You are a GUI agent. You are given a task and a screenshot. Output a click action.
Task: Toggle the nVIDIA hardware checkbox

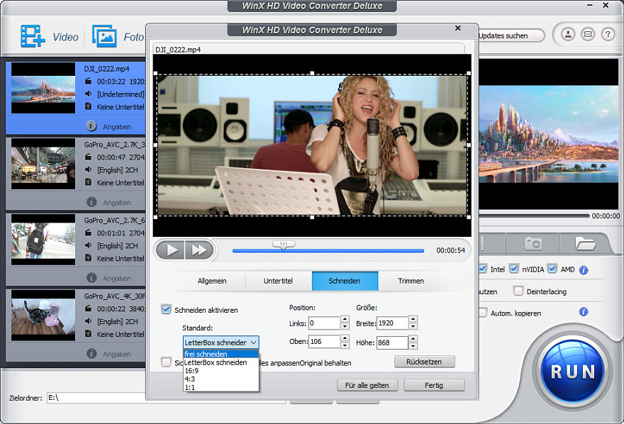pyautogui.click(x=514, y=269)
